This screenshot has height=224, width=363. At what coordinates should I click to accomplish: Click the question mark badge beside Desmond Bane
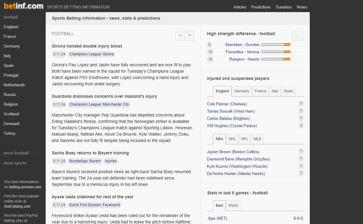click(301, 159)
